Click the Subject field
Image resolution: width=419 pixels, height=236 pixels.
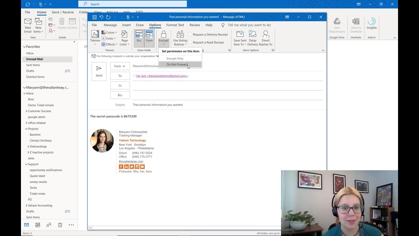point(228,105)
